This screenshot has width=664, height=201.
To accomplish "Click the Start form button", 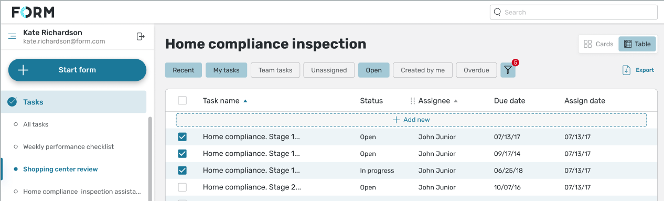I will coord(77,70).
